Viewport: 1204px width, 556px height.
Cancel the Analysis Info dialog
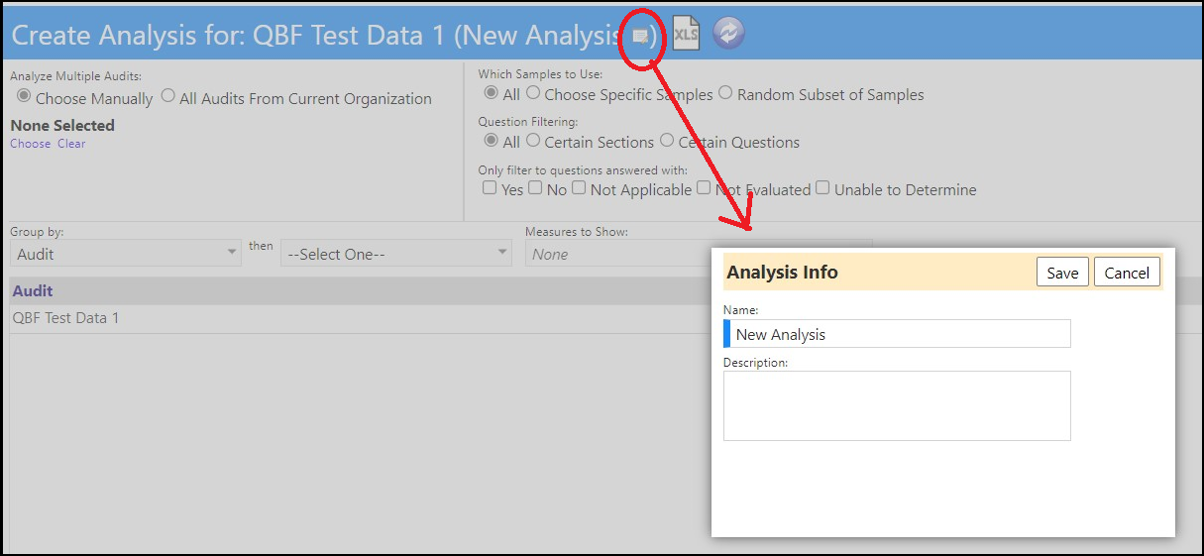pos(1127,273)
